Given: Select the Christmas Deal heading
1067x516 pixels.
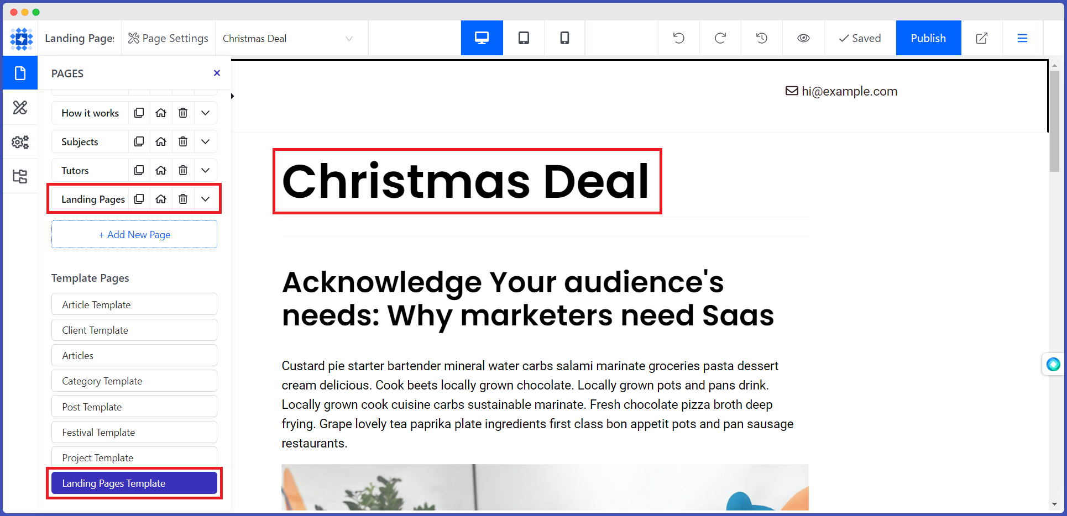Looking at the screenshot, I should click(x=465, y=181).
